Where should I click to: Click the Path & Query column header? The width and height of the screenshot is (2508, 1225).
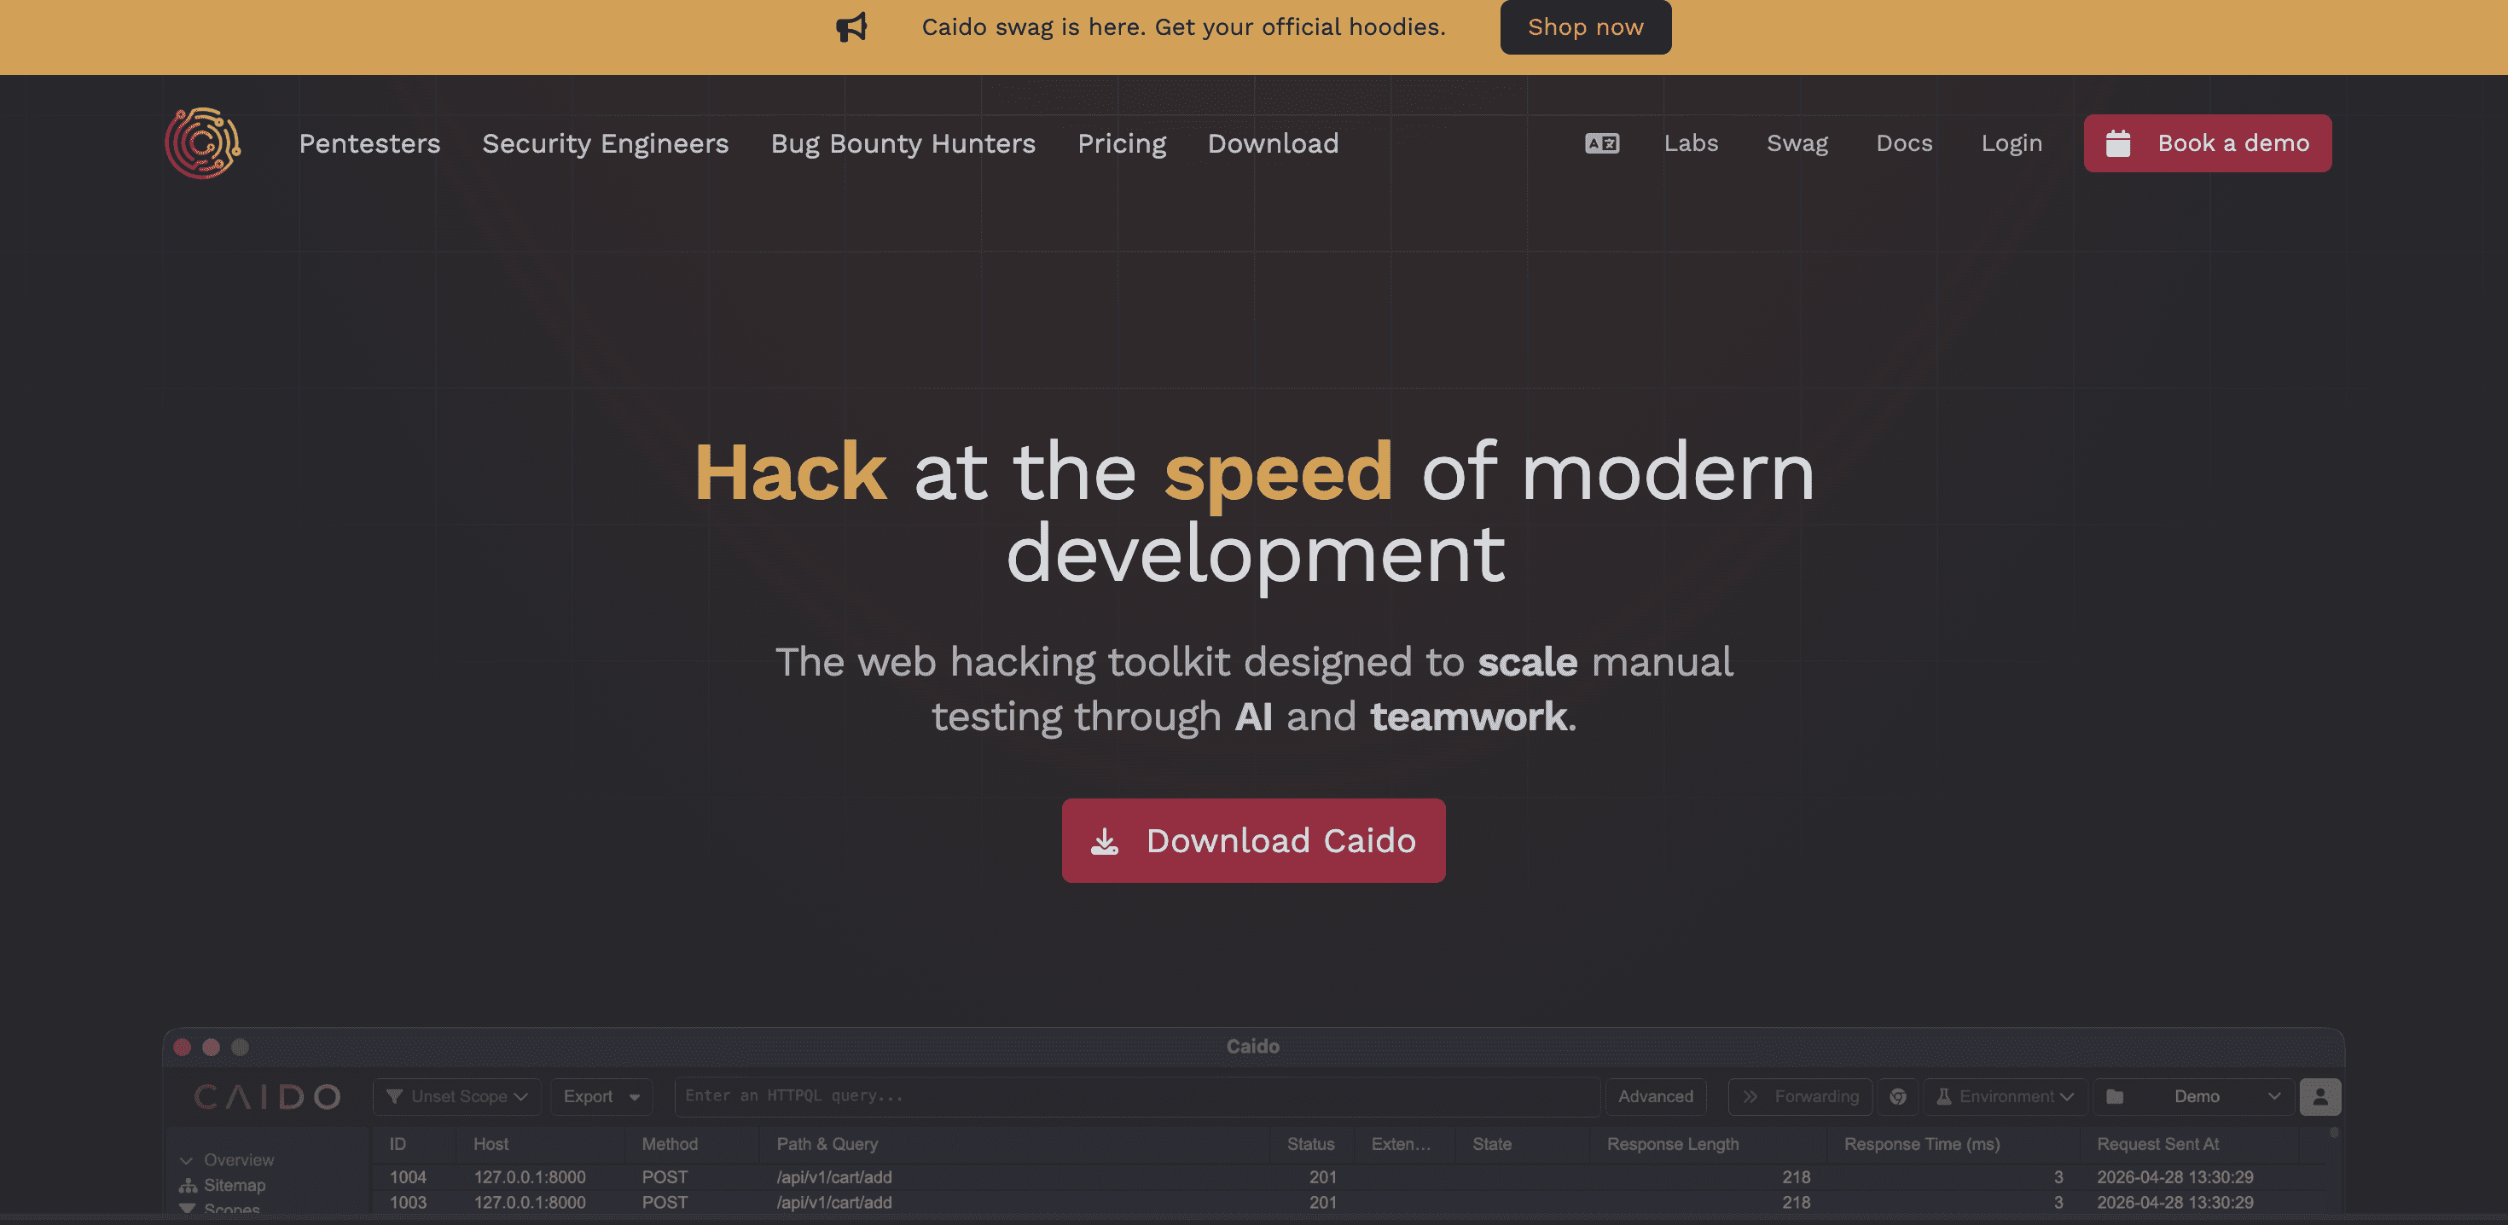827,1144
